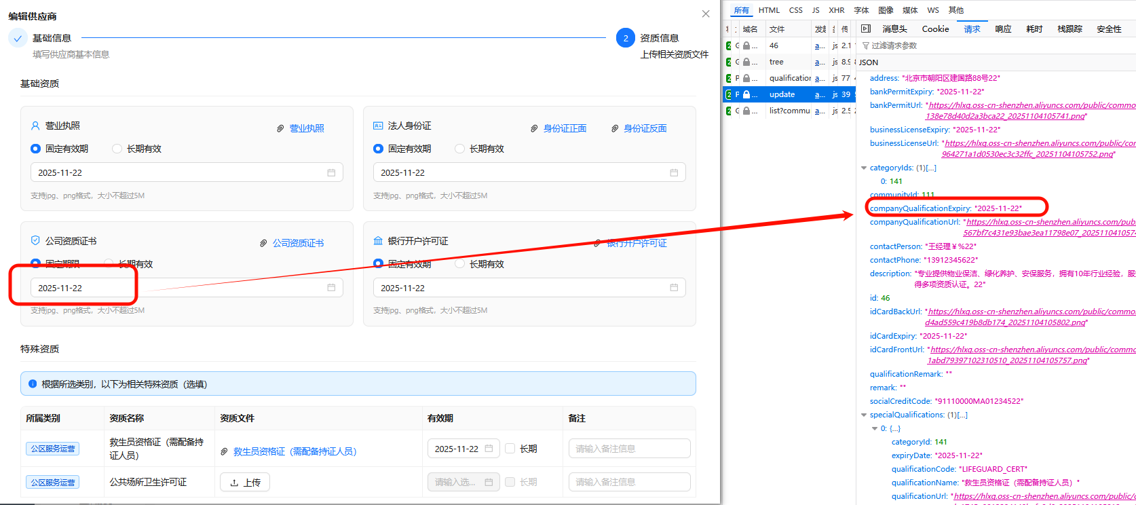Open 银行开户许可证 expiry date picker
This screenshot has height=505, width=1136.
coord(529,288)
